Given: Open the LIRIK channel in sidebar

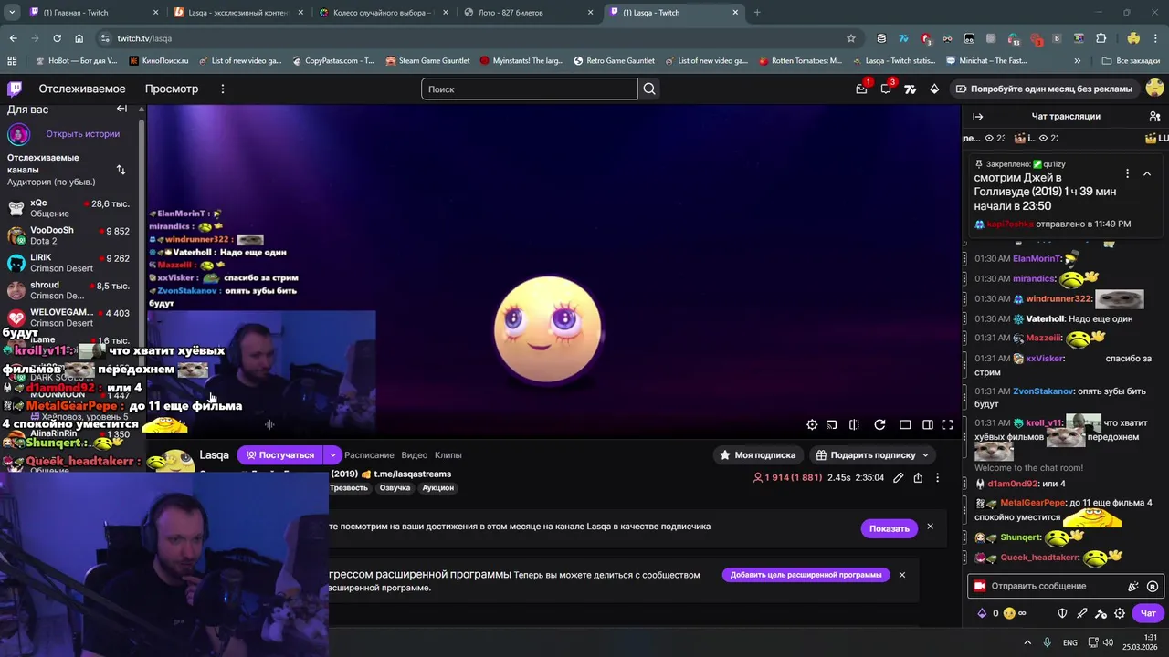Looking at the screenshot, I should tap(70, 263).
